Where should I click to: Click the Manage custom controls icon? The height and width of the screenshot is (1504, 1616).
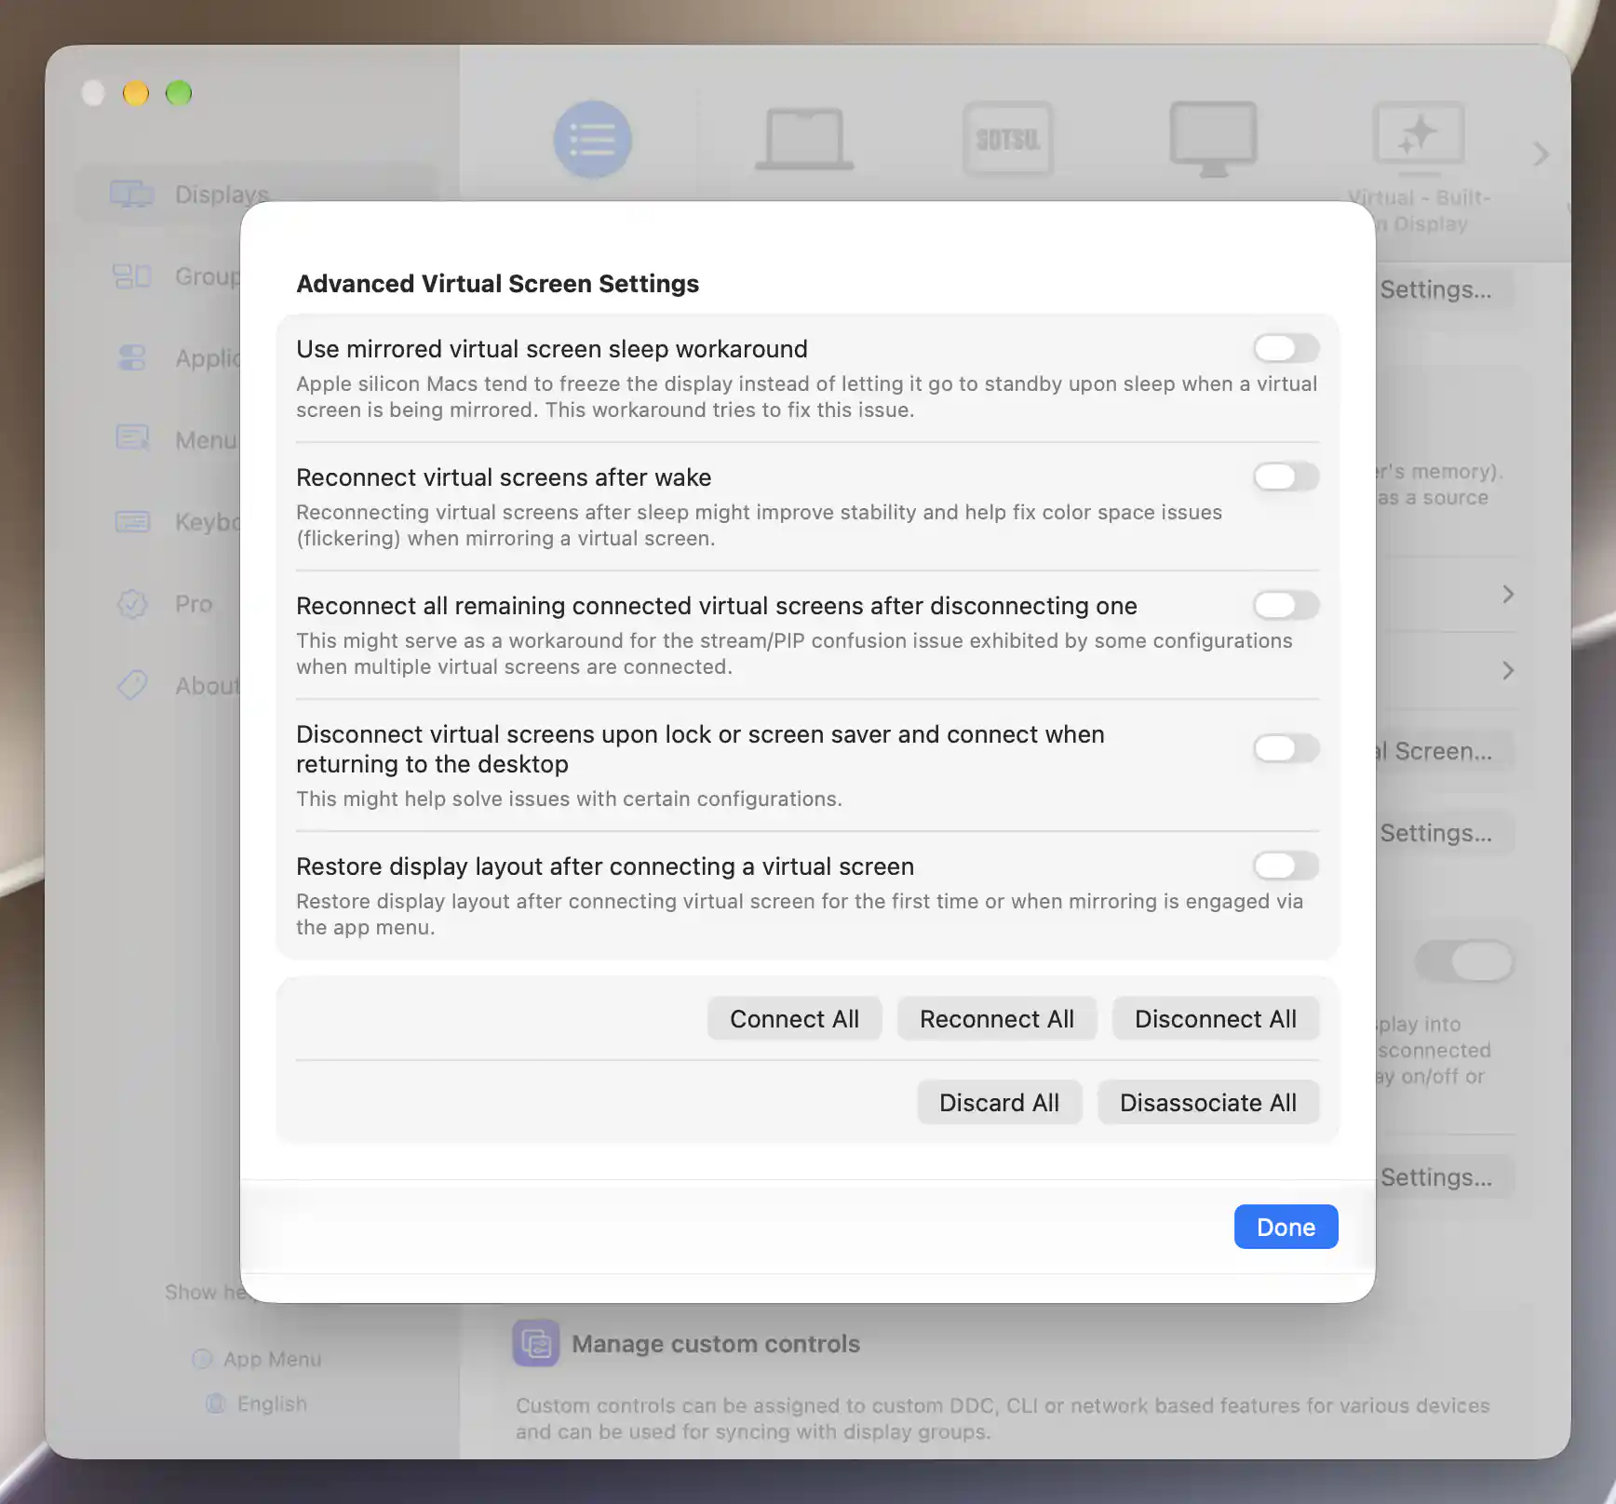[536, 1343]
